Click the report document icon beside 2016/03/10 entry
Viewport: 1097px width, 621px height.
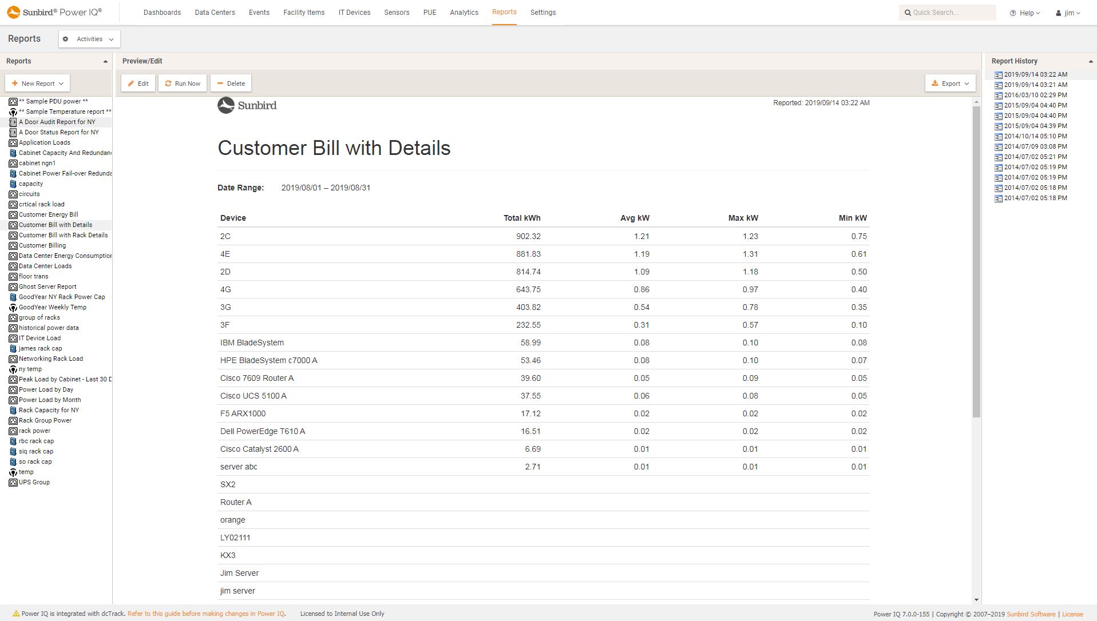pyautogui.click(x=998, y=95)
